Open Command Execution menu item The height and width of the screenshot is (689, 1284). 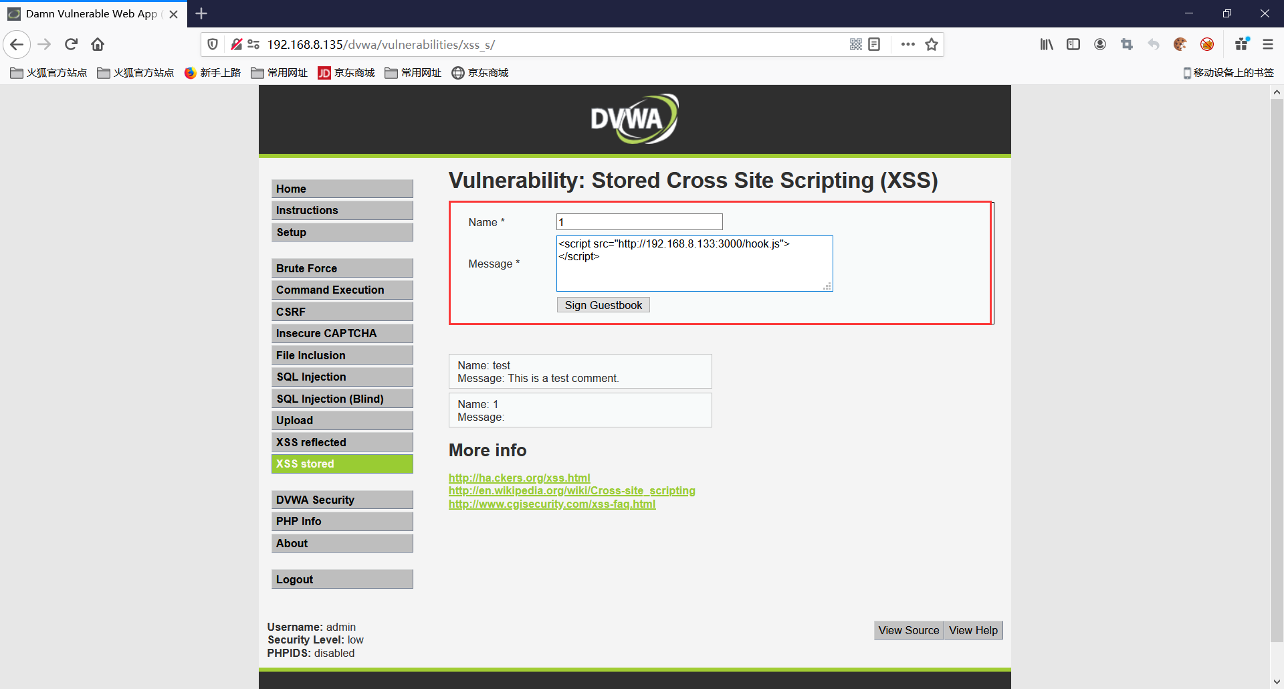click(342, 290)
